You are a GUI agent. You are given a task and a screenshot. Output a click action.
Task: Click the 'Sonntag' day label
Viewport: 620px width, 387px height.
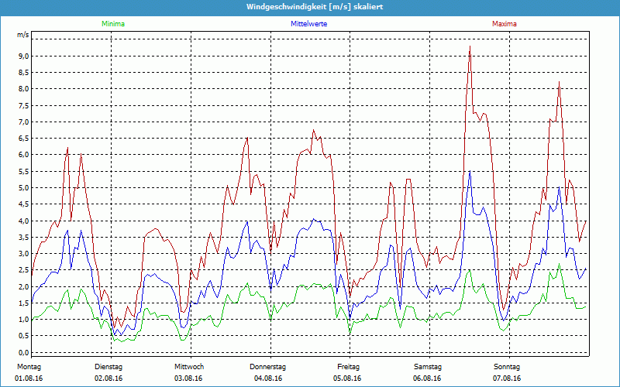[507, 367]
